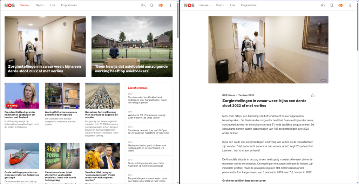This screenshot has width=359, height=184.
Task: Go to Live in right window
Action: tap(232, 5)
